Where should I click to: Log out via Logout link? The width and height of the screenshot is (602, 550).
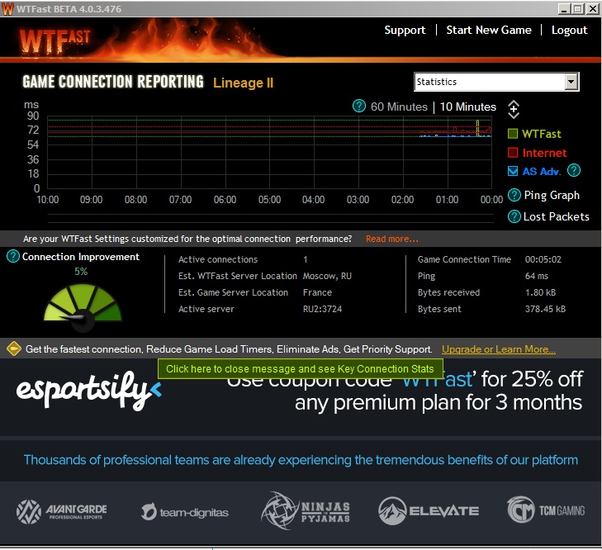click(569, 30)
